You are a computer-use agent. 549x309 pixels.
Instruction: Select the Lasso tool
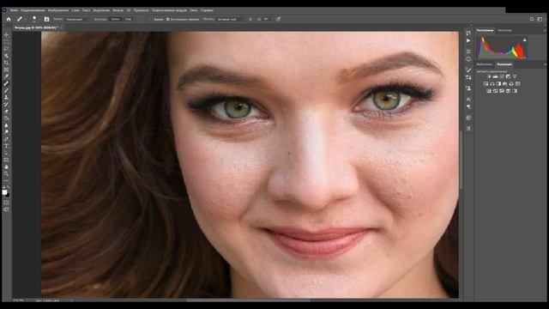[6, 49]
